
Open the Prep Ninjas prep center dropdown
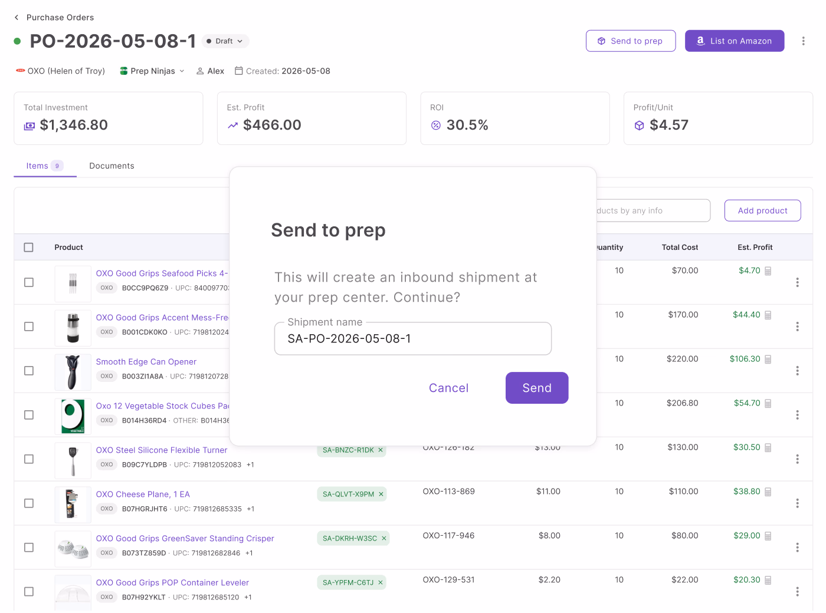click(152, 71)
